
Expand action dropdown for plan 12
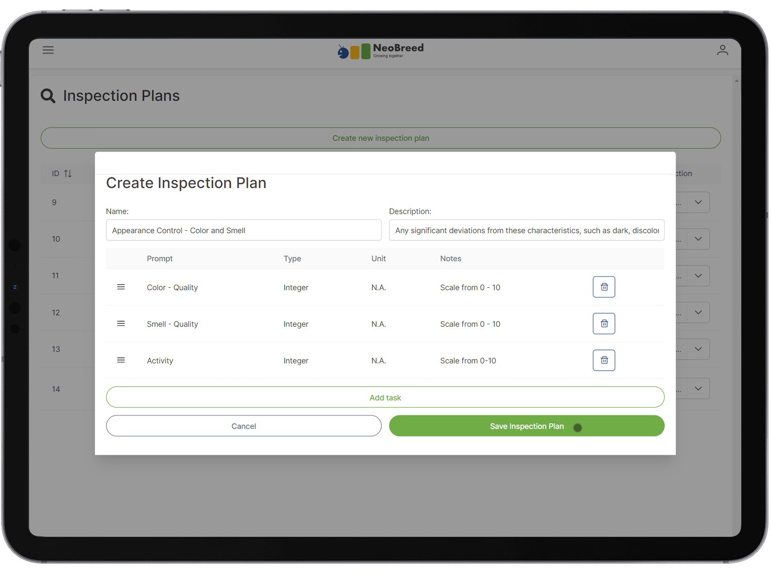698,313
